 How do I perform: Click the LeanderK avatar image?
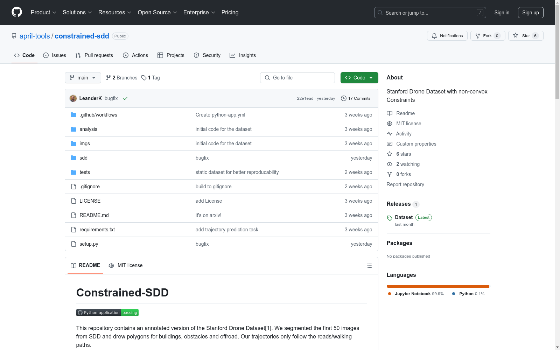pyautogui.click(x=73, y=98)
